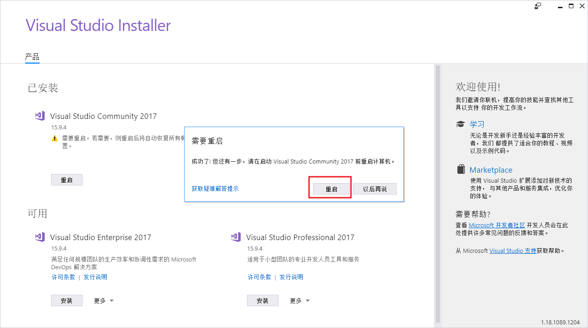Click the Visual Studio Community 2017 logo icon
The height and width of the screenshot is (328, 588).
(40, 116)
